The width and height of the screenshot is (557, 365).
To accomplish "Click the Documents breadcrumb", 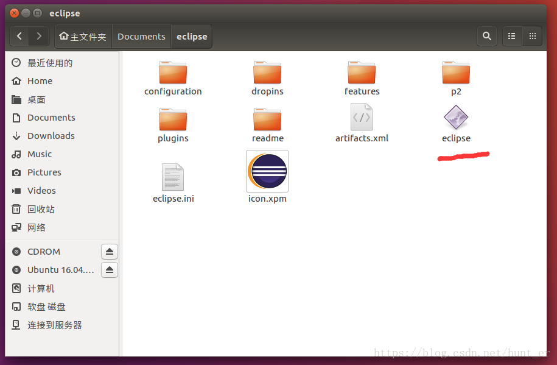I will (x=141, y=36).
